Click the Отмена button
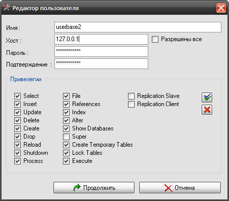The width and height of the screenshot is (229, 201). pyautogui.click(x=180, y=188)
